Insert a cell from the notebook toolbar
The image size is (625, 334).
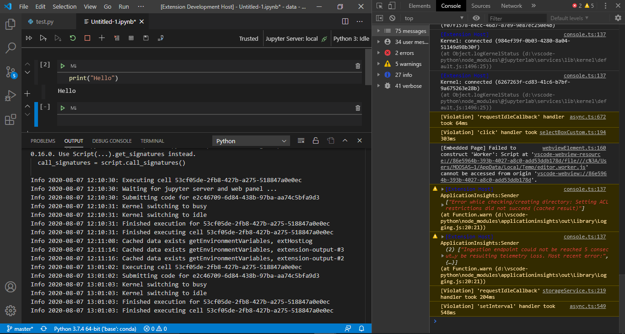point(102,38)
